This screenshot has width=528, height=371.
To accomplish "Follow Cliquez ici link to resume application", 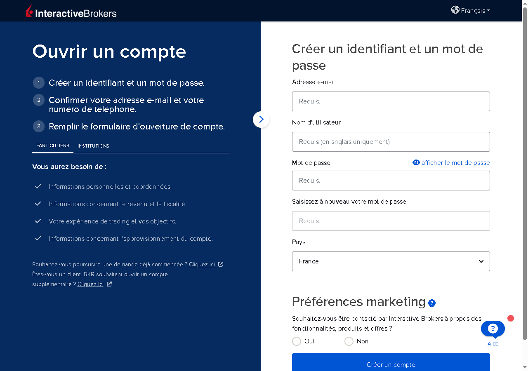I will pos(202,265).
